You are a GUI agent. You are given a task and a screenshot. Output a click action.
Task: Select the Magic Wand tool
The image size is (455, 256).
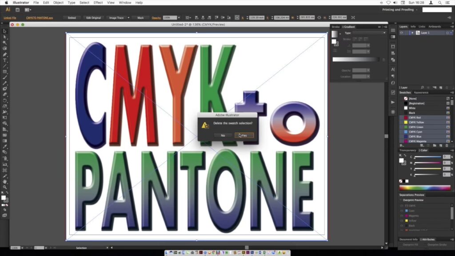[5, 43]
